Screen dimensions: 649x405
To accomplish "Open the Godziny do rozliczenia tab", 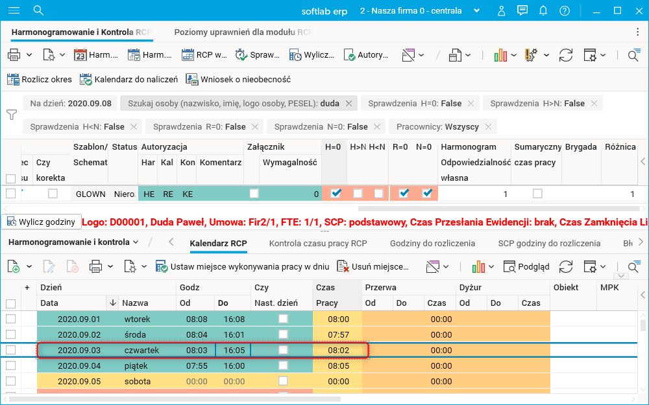I will (432, 244).
